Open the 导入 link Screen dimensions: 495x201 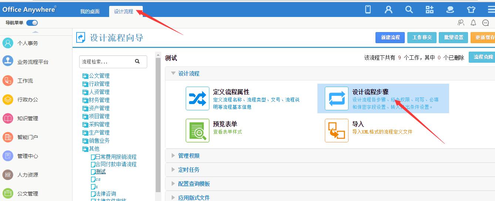point(358,124)
